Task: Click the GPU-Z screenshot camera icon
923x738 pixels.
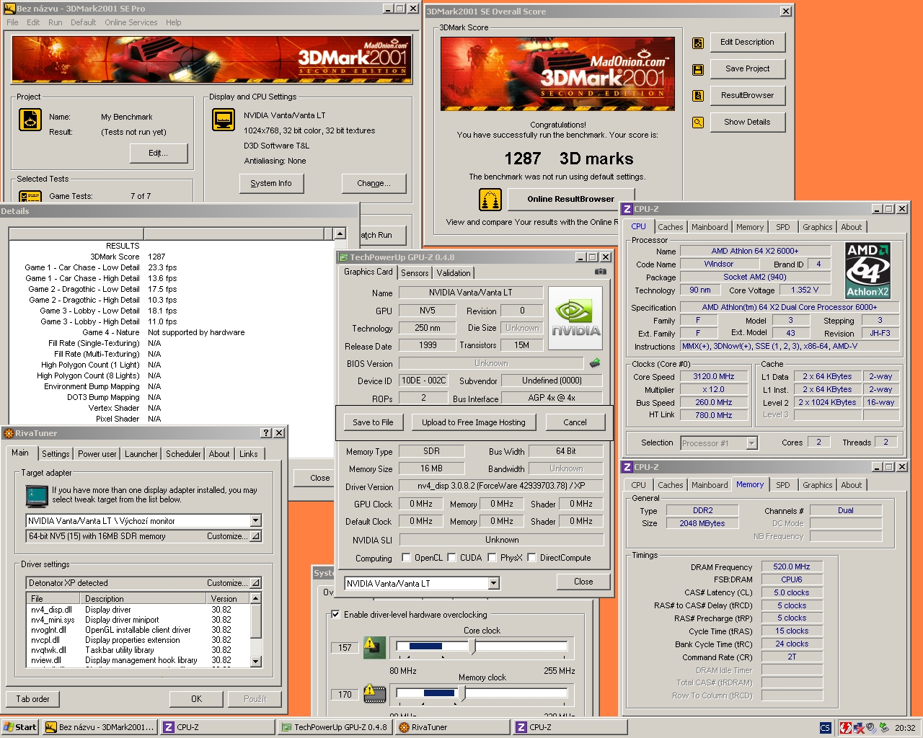Action: click(x=600, y=272)
